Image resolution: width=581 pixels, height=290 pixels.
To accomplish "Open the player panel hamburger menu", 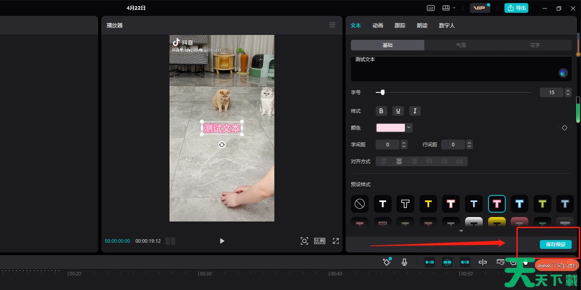I will click(x=332, y=25).
